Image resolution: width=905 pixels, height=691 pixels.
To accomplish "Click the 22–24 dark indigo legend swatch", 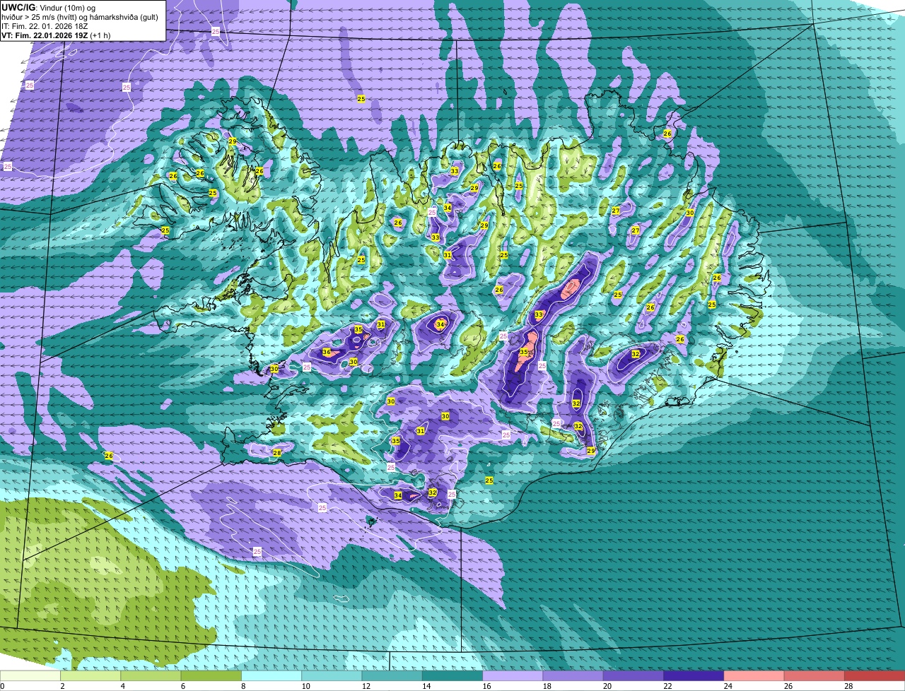I will (x=694, y=675).
